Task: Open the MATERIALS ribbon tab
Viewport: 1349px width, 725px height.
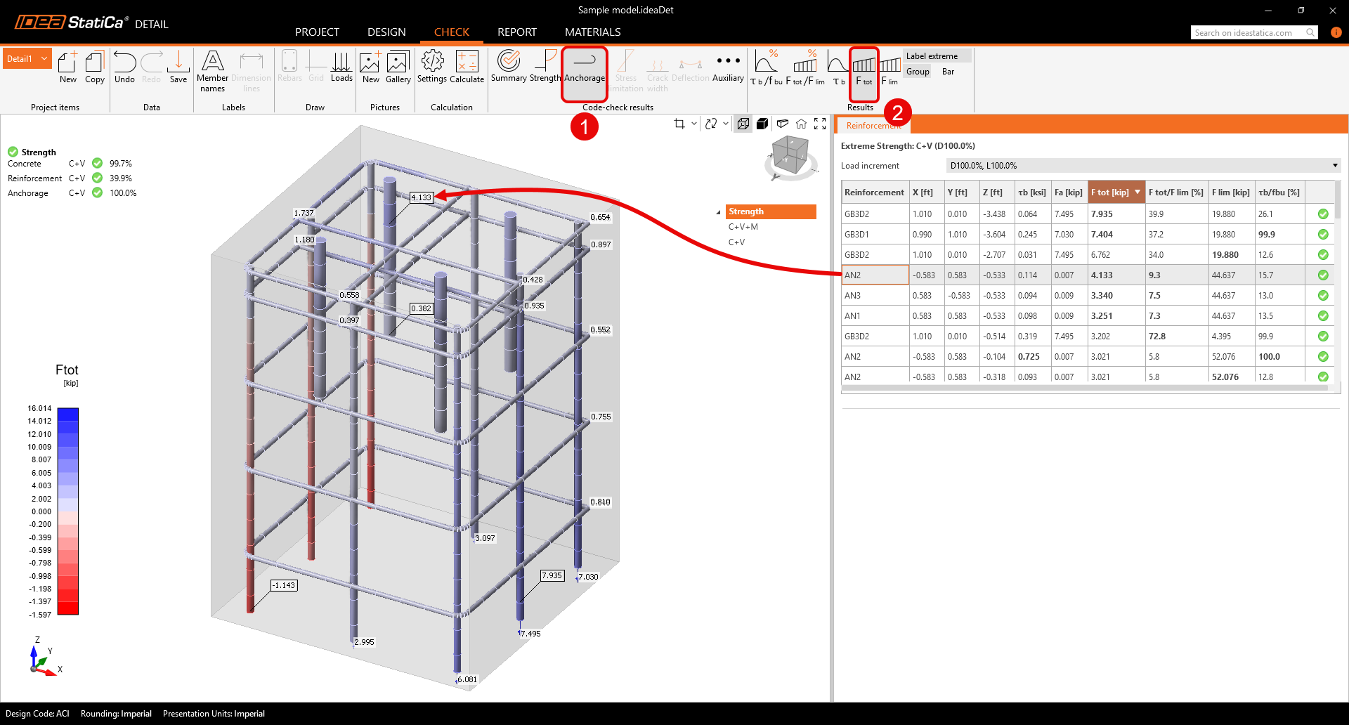Action: coord(593,32)
